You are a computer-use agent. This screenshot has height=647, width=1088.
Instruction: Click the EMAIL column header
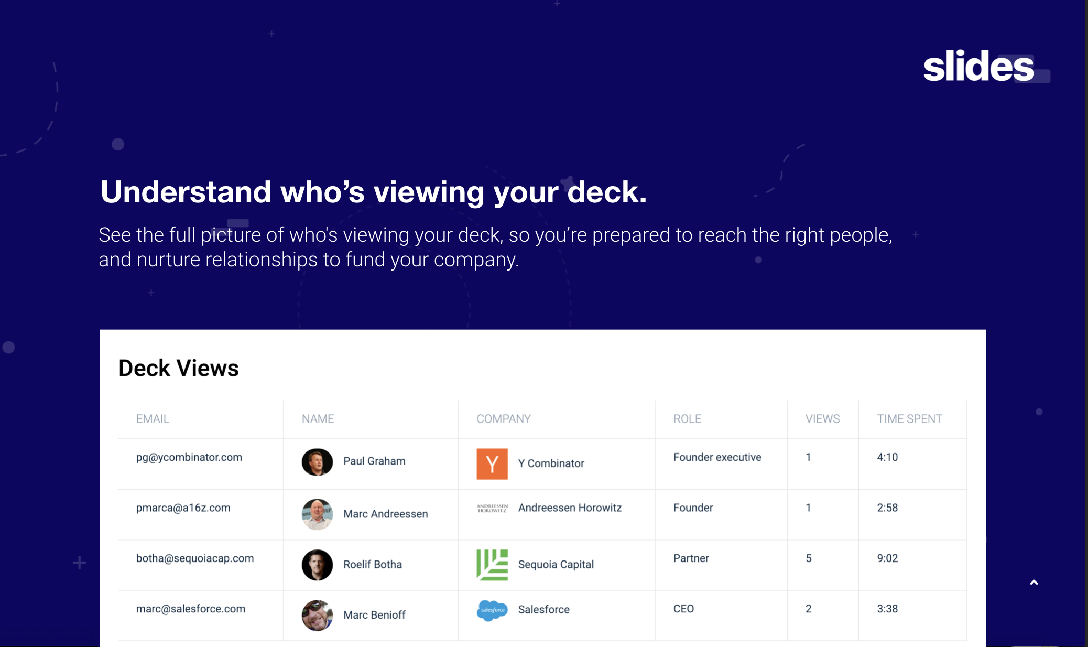coord(153,419)
